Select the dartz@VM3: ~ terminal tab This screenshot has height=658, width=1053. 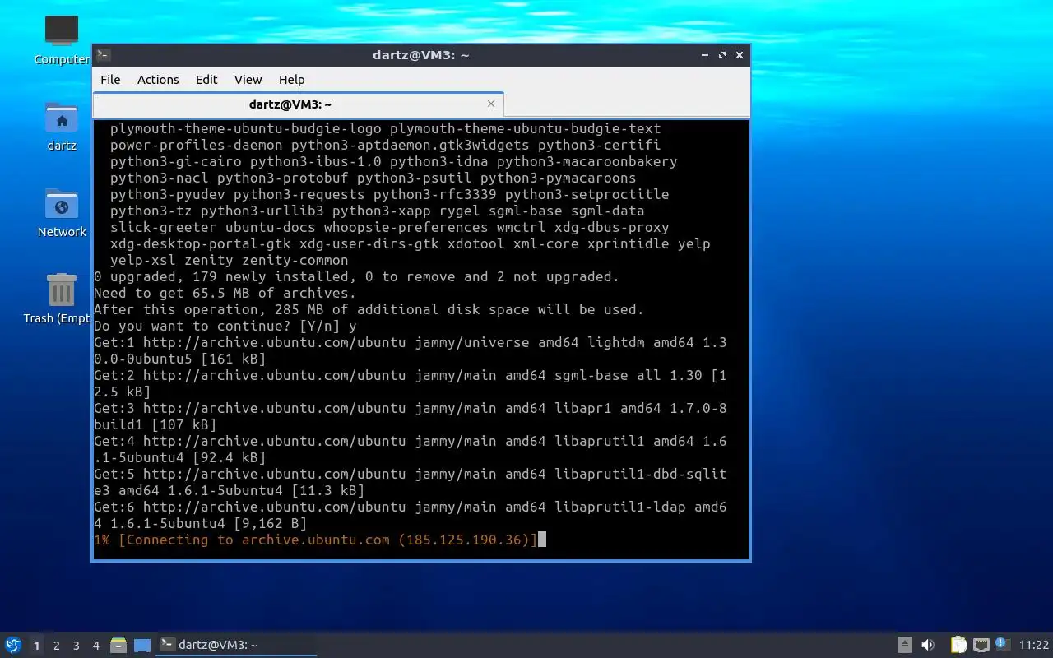298,104
